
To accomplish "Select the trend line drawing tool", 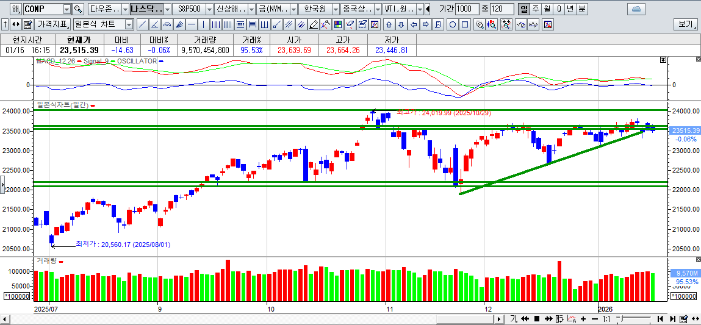I will (x=142, y=24).
